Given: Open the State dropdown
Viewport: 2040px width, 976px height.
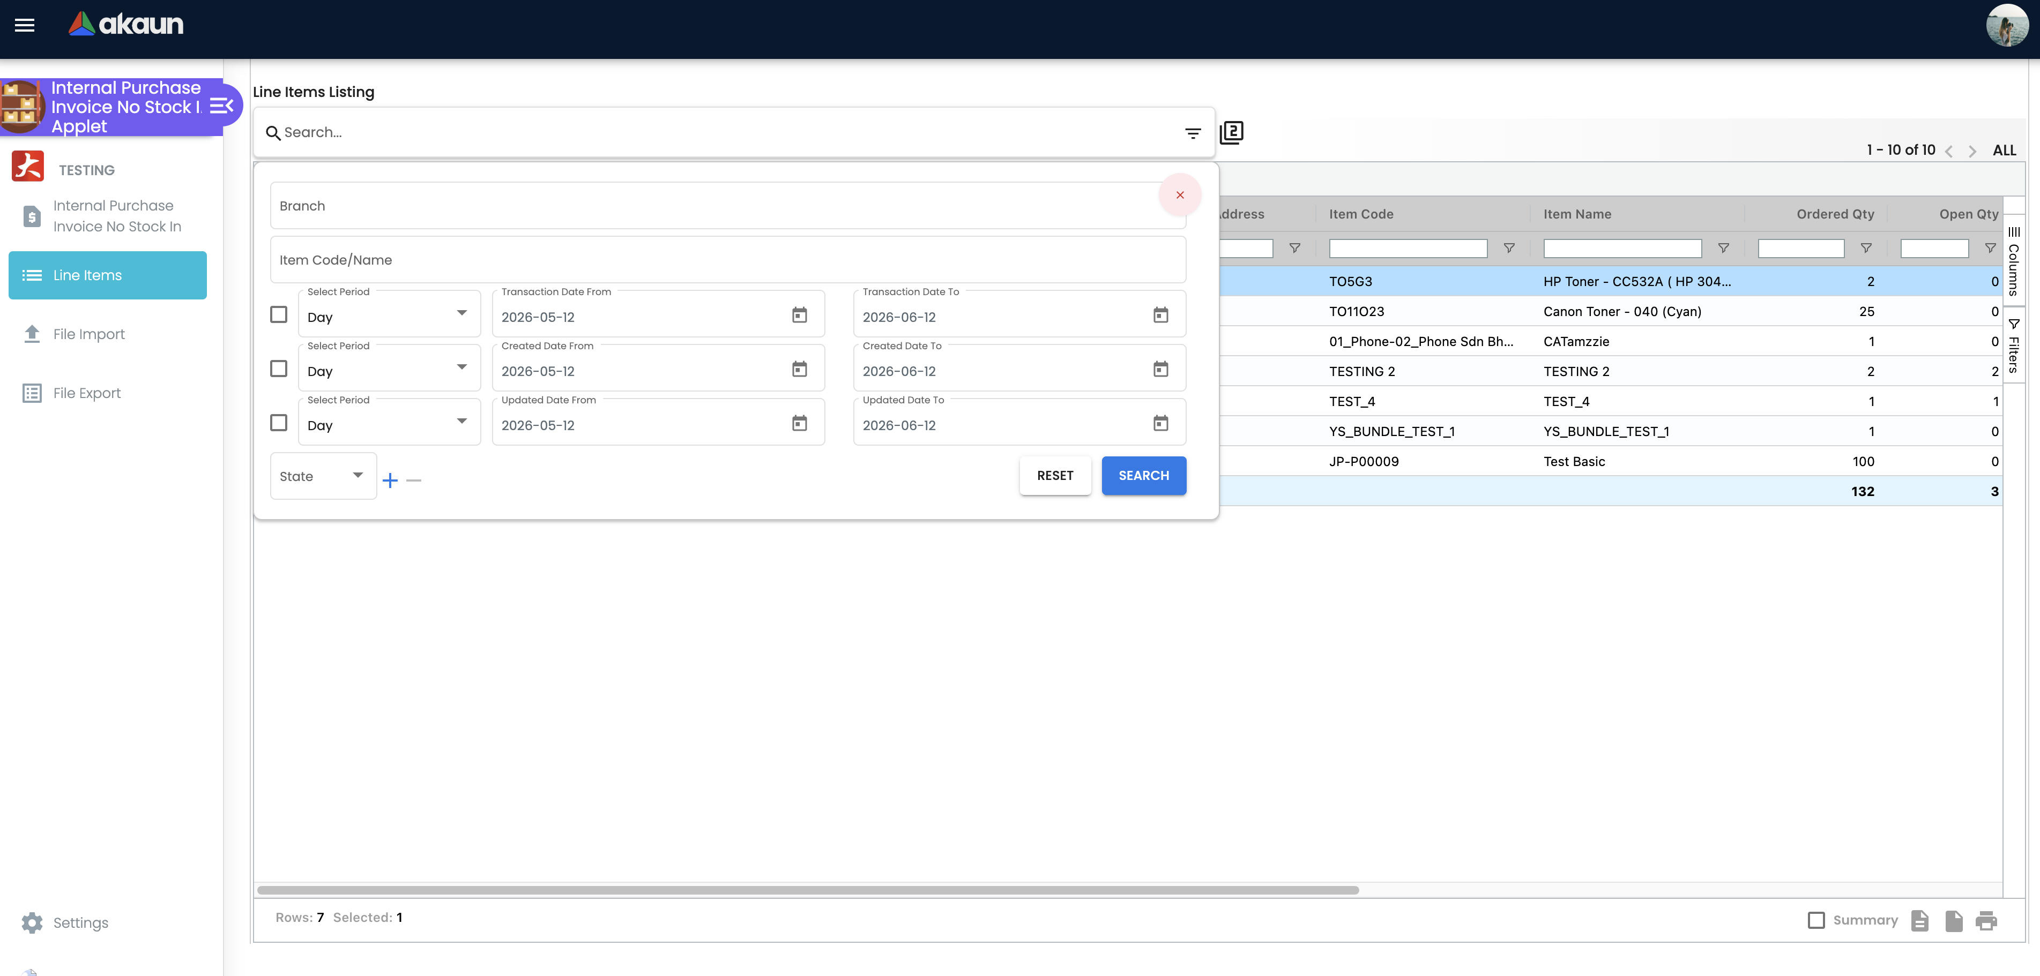Looking at the screenshot, I should click(323, 477).
